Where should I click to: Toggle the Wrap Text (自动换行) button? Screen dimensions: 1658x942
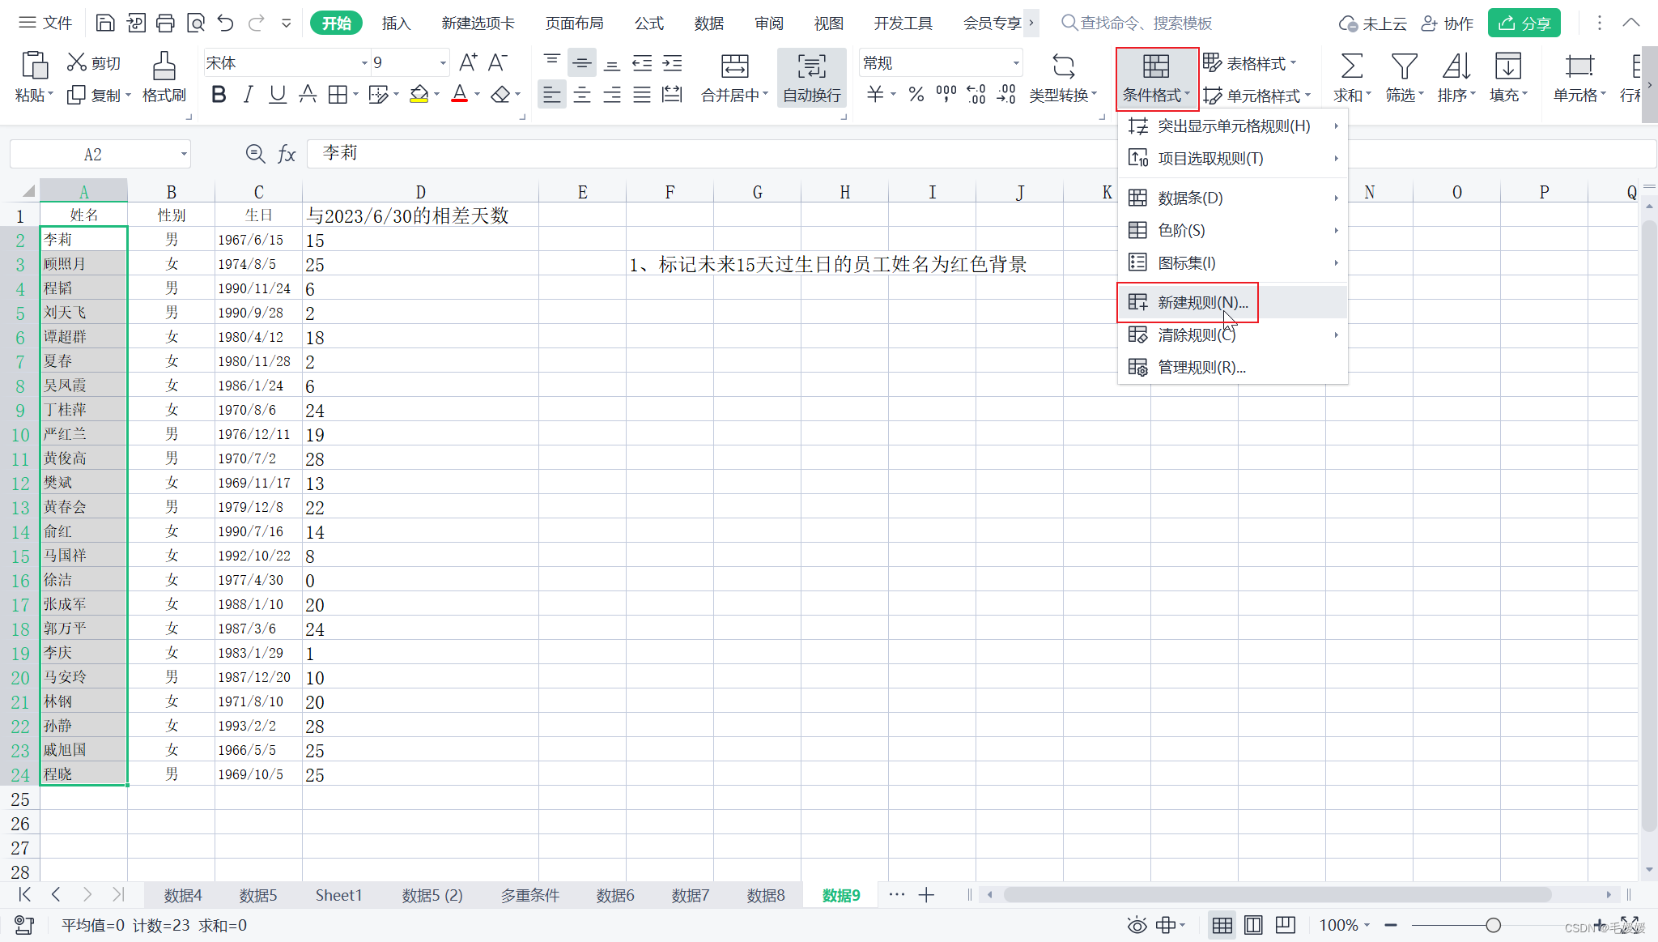tap(812, 78)
